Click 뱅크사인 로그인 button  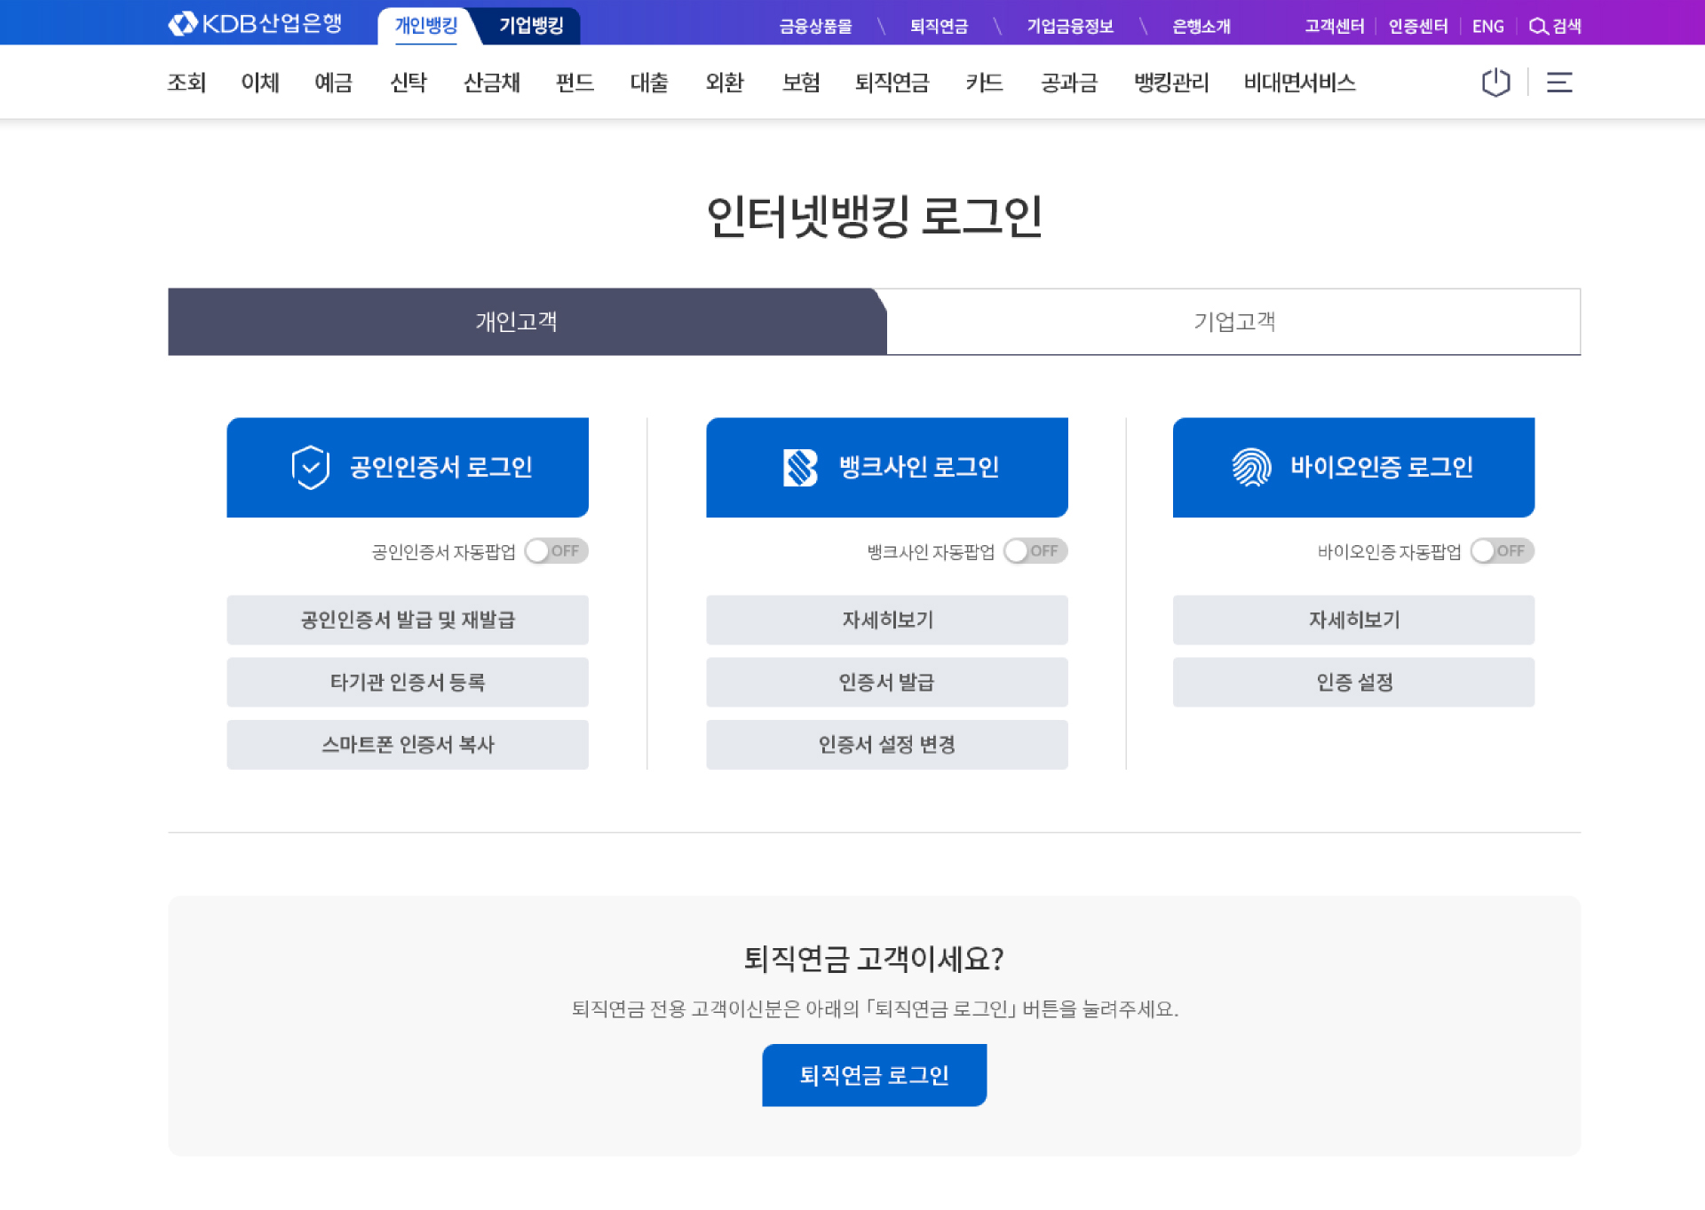[x=887, y=467]
